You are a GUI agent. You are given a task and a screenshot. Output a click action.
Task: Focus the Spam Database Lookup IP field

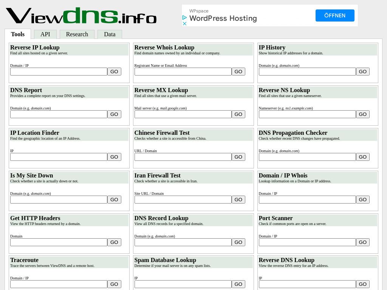183,284
